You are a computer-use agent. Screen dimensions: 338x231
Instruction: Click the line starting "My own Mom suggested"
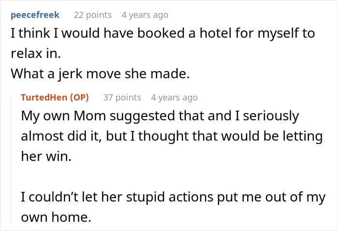click(160, 116)
